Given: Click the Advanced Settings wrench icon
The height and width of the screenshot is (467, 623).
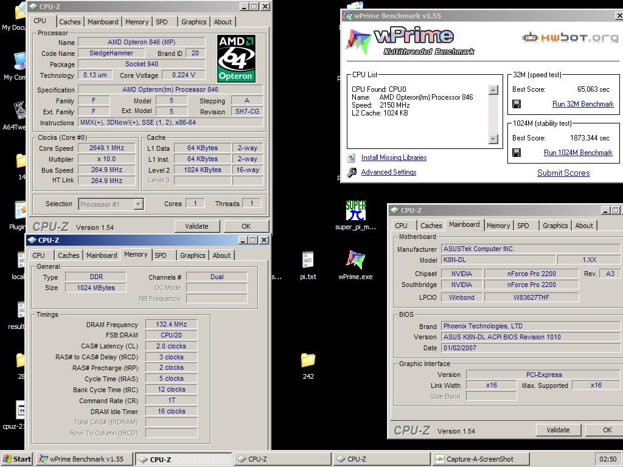Looking at the screenshot, I should point(352,172).
